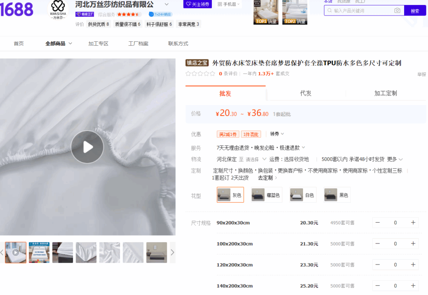Click next arrow in thumbnail strip
The height and width of the screenshot is (295, 428).
click(172, 252)
